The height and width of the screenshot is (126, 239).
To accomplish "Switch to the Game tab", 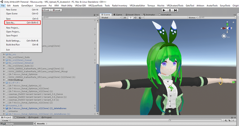I will 118,15.
